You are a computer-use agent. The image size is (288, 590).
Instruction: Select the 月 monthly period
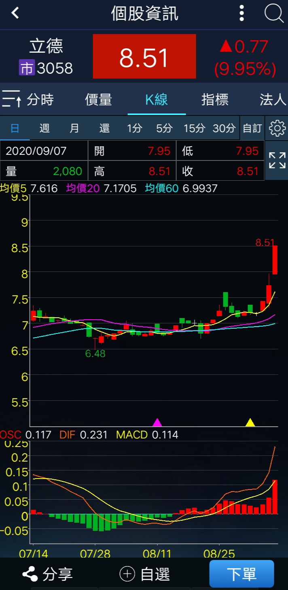(74, 128)
